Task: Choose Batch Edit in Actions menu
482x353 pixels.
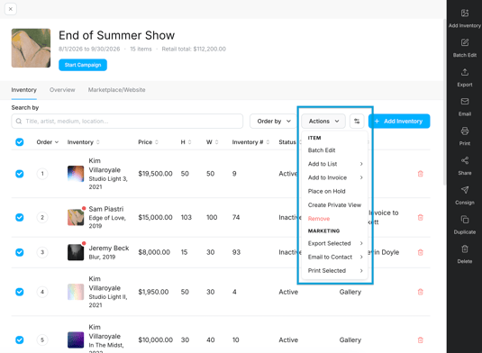Action: (x=322, y=150)
